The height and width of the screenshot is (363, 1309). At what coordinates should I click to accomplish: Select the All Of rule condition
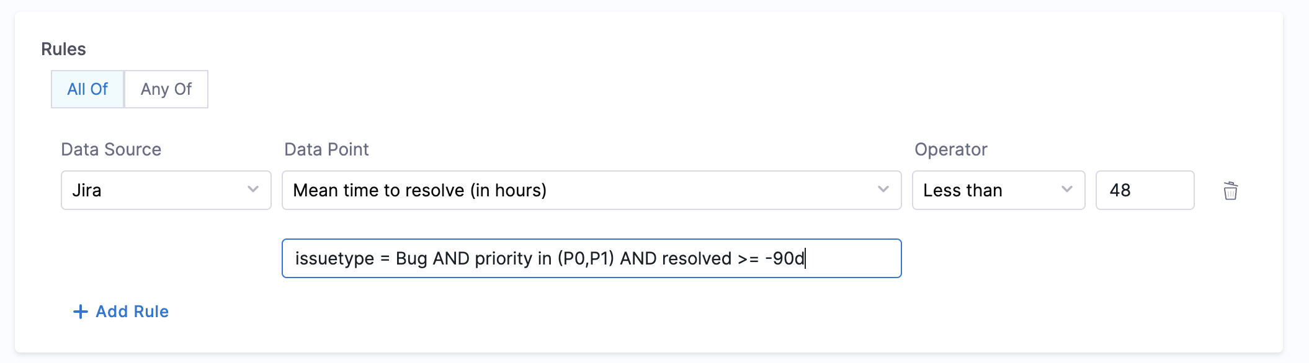click(x=87, y=89)
